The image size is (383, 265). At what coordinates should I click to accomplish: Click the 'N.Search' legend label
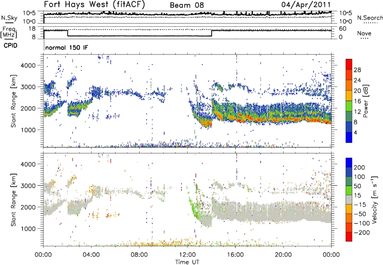pyautogui.click(x=370, y=18)
